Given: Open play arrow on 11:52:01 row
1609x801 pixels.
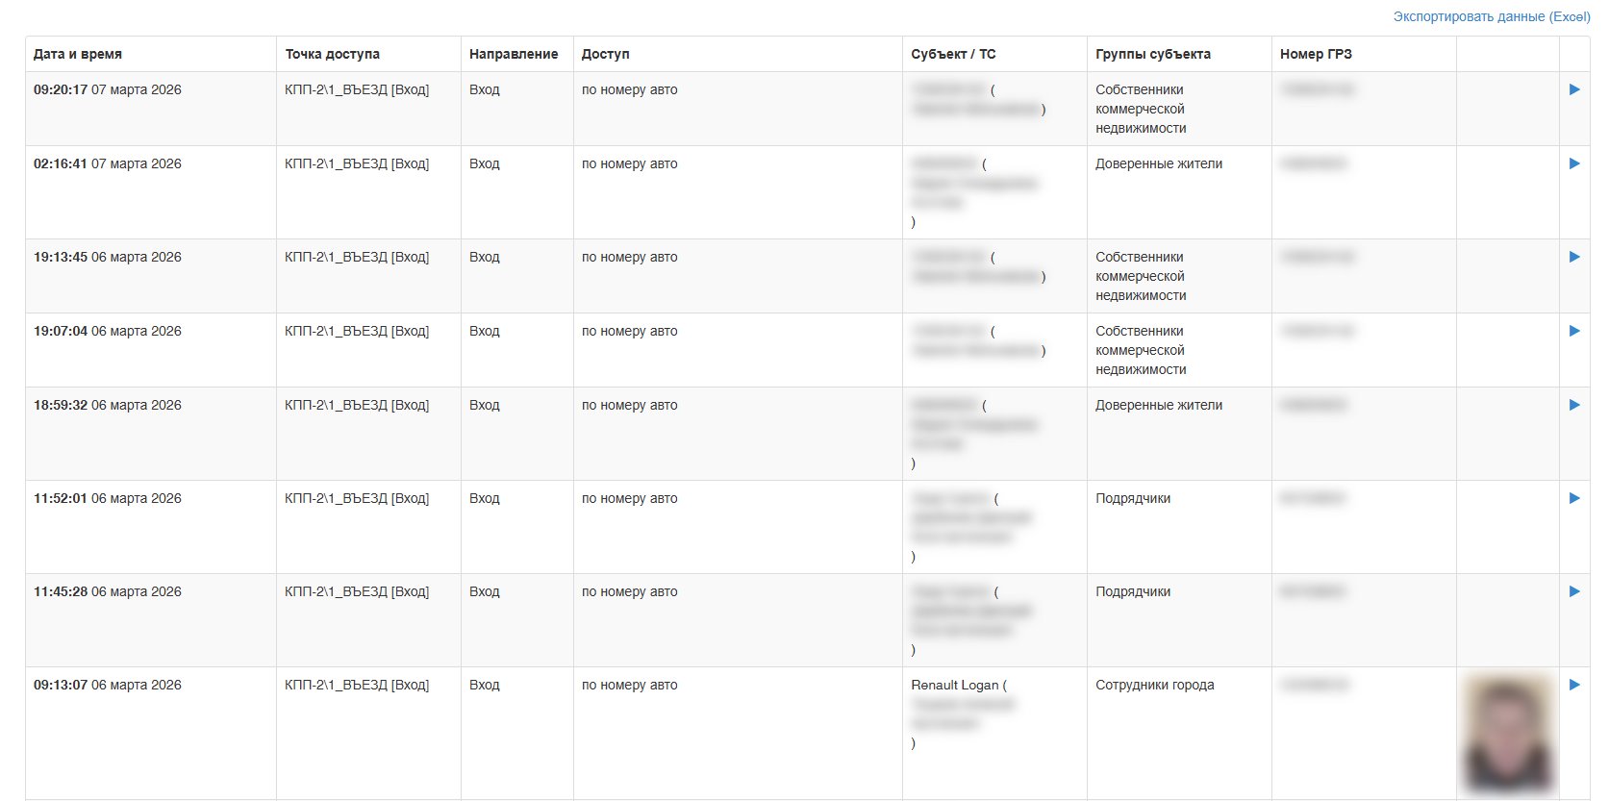Looking at the screenshot, I should click(1573, 498).
